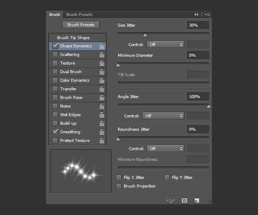The width and height of the screenshot is (258, 215).
Task: Enable the Dual Brush checkbox
Action: [x=55, y=72]
